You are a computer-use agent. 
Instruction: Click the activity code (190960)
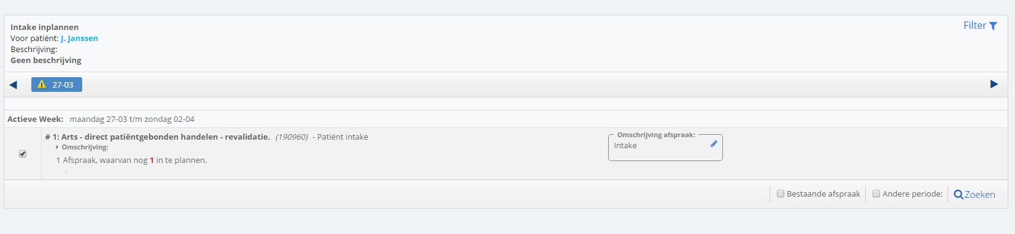291,137
